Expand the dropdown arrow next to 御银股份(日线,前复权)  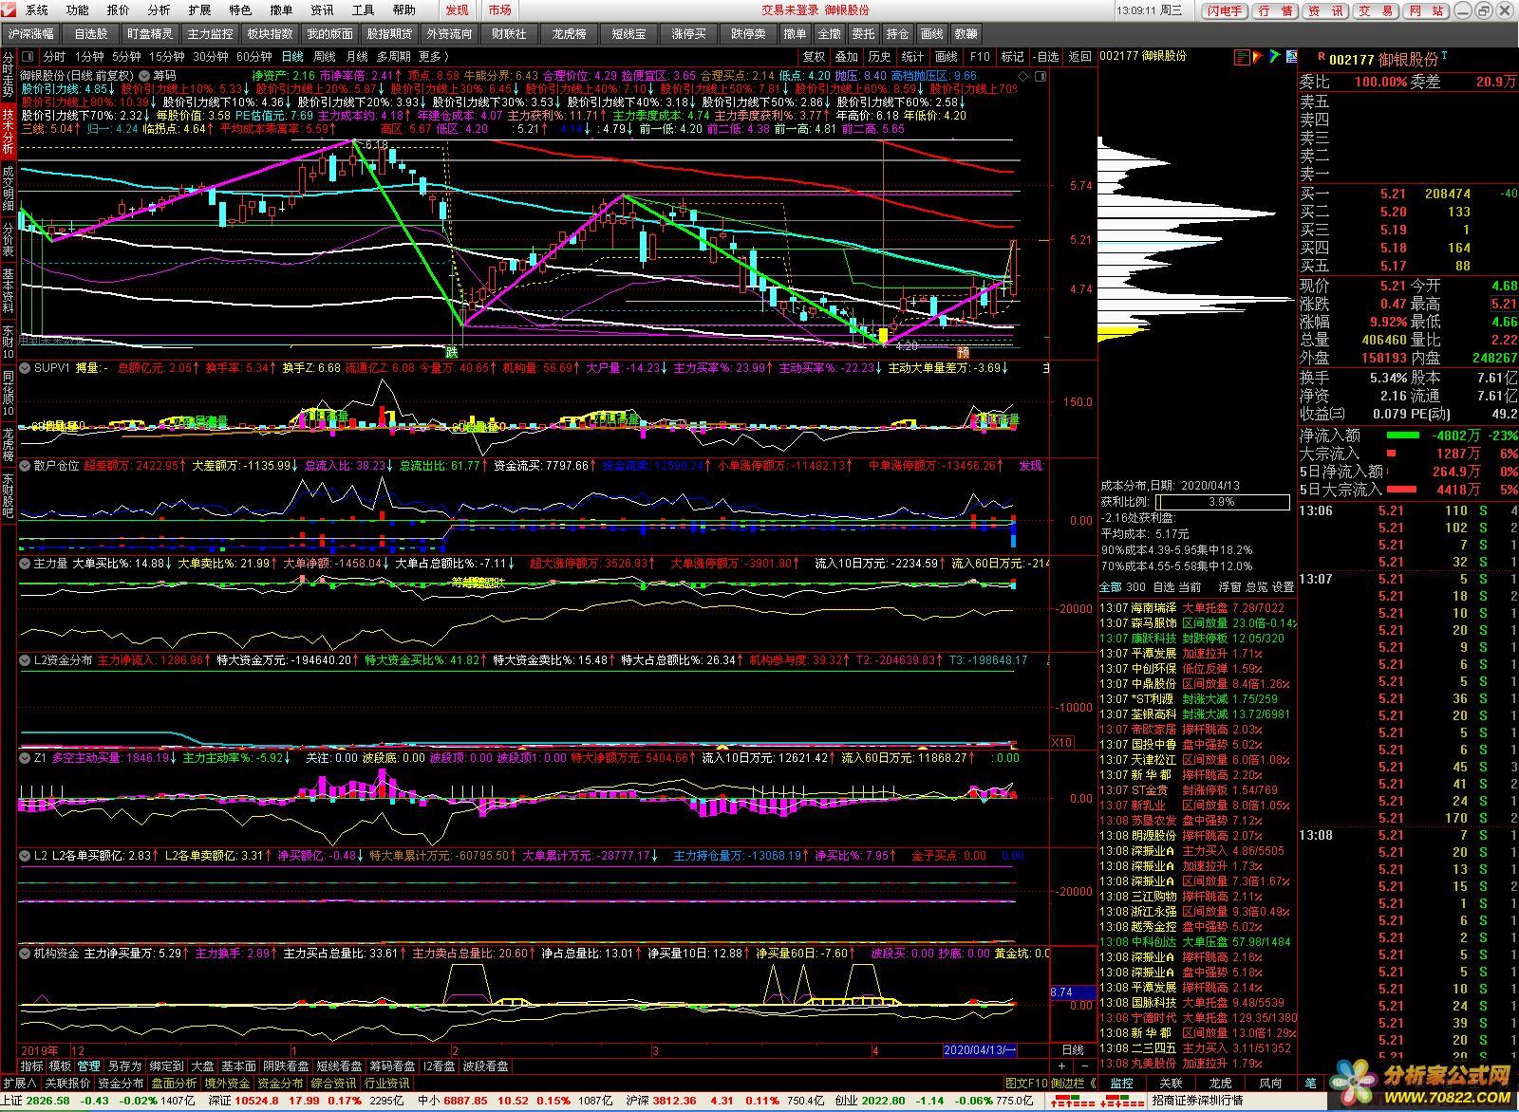[143, 76]
